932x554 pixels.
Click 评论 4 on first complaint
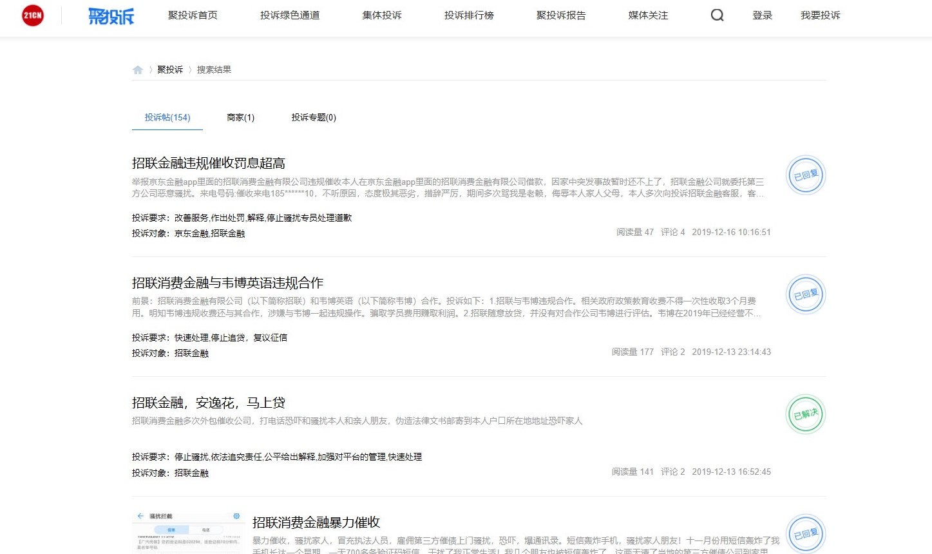click(x=673, y=232)
